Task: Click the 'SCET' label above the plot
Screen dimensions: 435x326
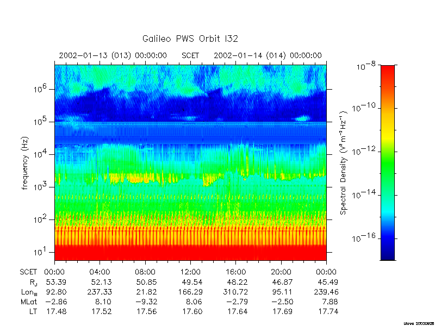Action: point(190,55)
